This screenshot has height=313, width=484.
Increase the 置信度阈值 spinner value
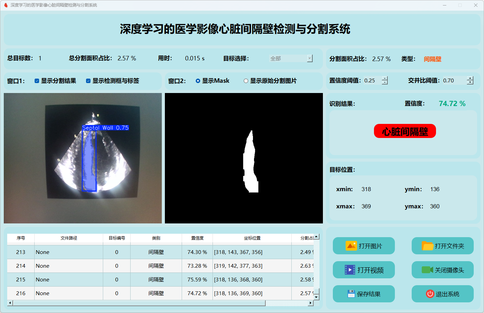[385, 79]
